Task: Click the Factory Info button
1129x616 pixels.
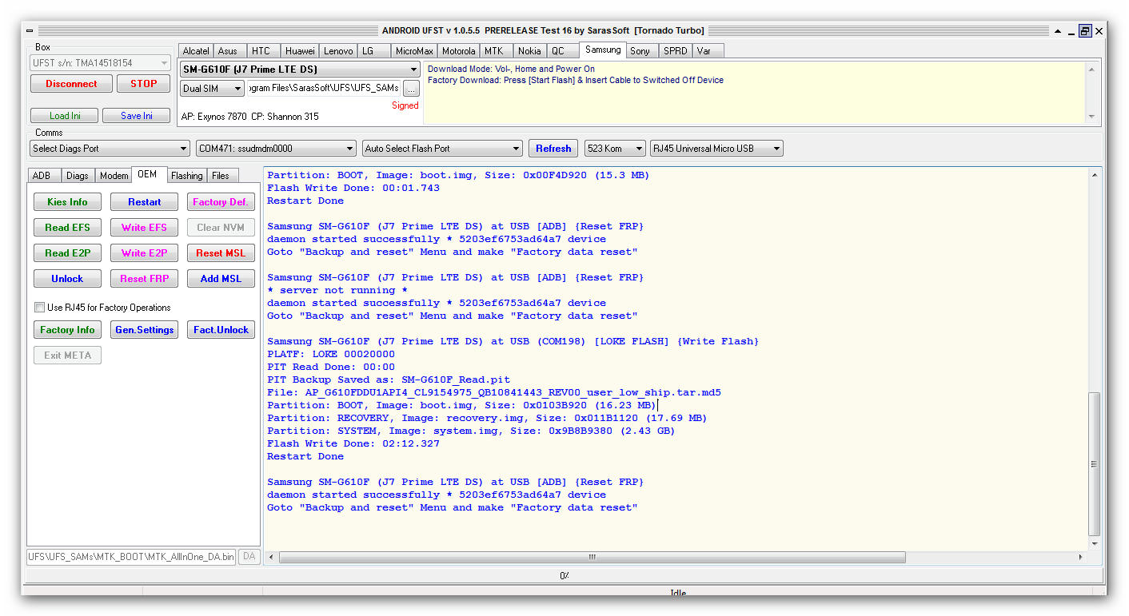Action: (x=68, y=330)
